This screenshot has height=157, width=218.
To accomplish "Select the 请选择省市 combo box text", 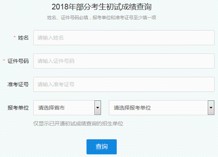I will tap(51, 108).
